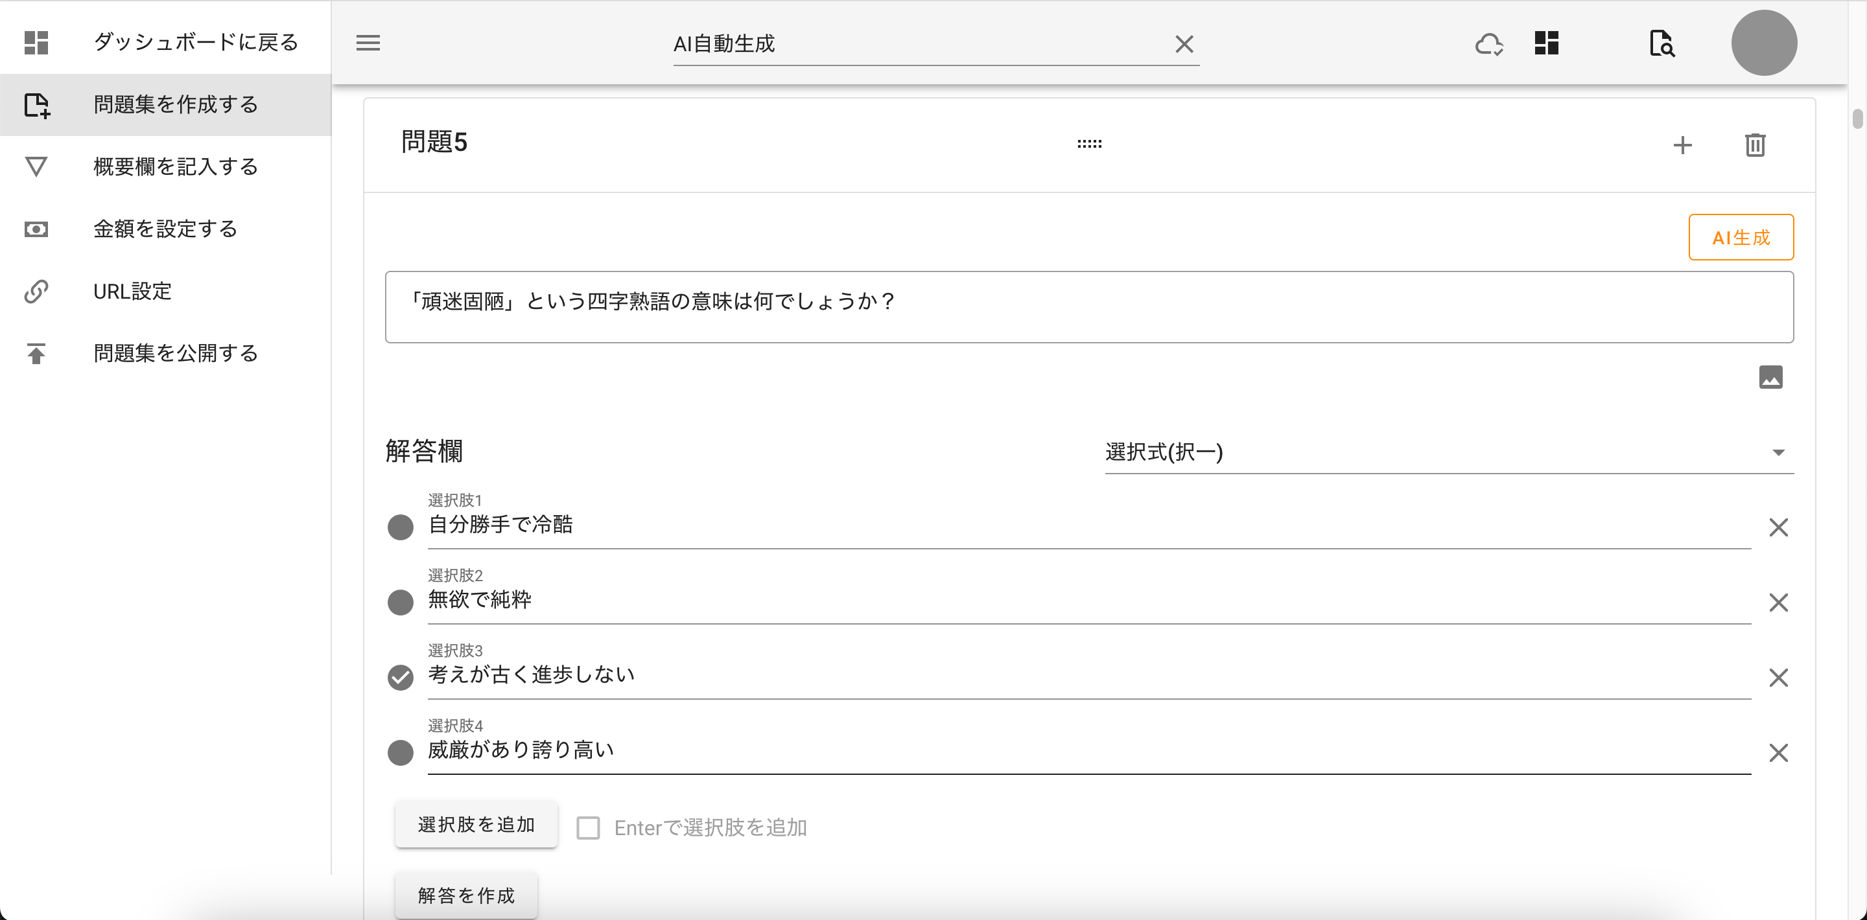
Task: Open URL設定 sidebar item
Action: 132,291
